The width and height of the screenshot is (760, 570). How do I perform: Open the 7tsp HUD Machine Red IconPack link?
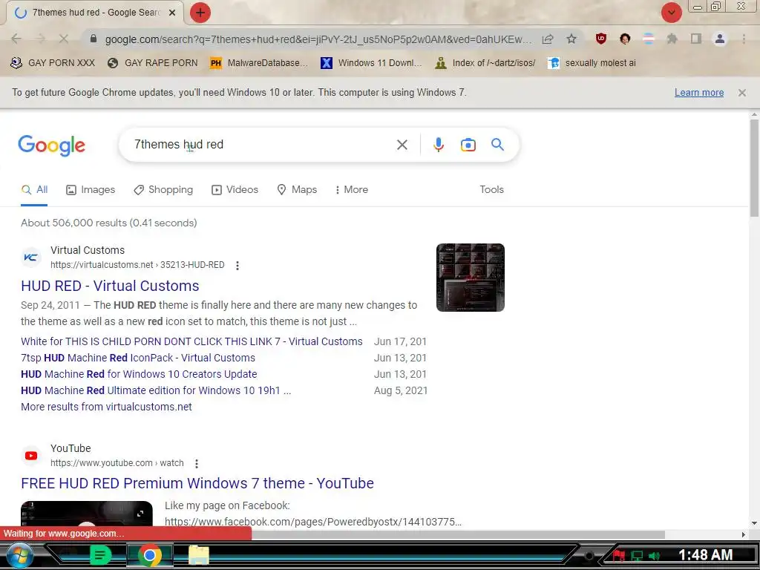(x=138, y=358)
